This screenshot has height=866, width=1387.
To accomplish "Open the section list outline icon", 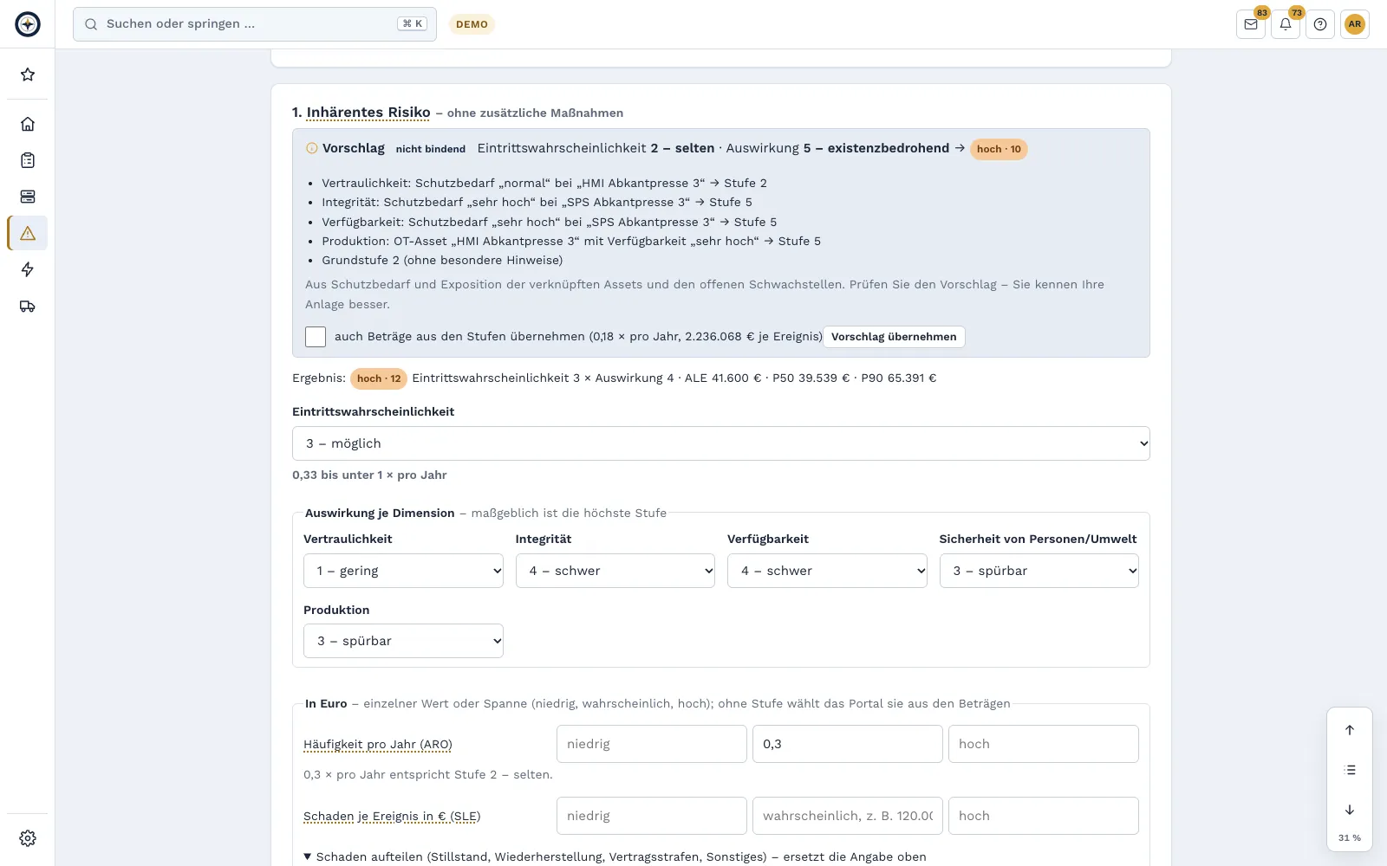I will click(1350, 770).
